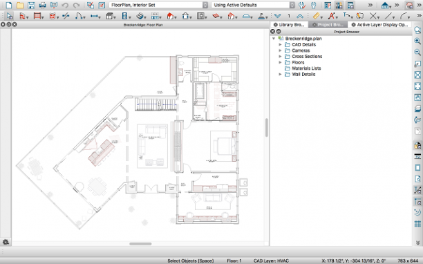Click the current floor number 1 in toolbar
The height and width of the screenshot is (264, 423).
click(289, 16)
